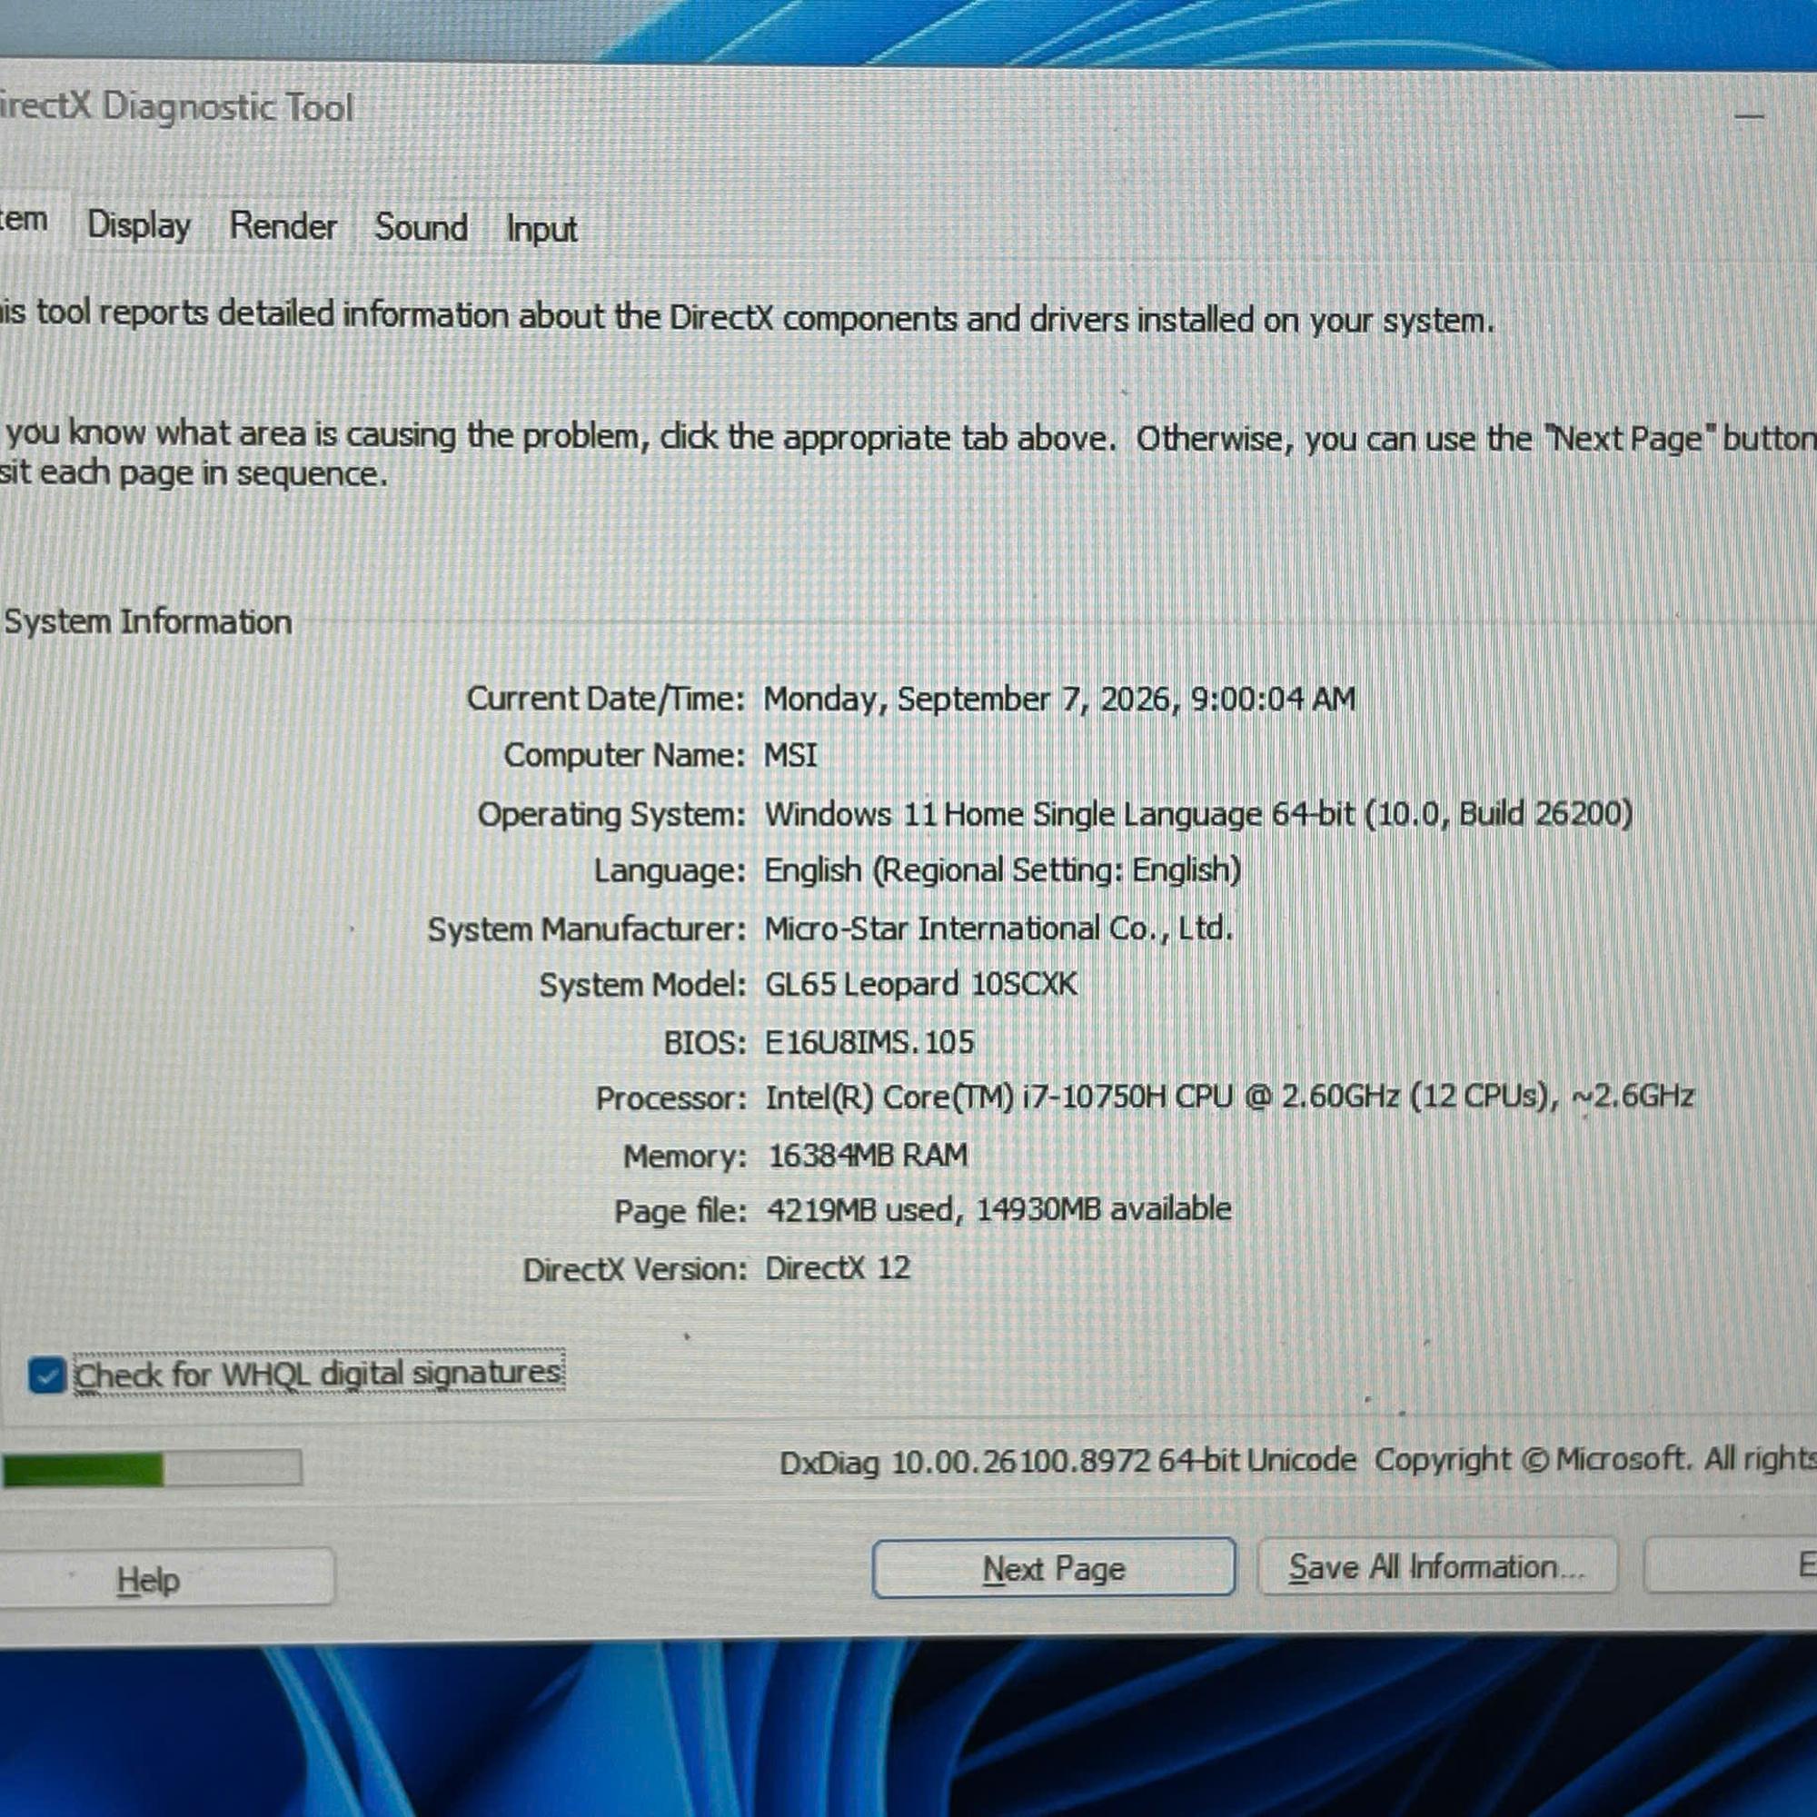The height and width of the screenshot is (1817, 1817).
Task: Click 'DxDiag 10.00.26100.8972 64-bit Unicode' text
Action: tap(1067, 1463)
